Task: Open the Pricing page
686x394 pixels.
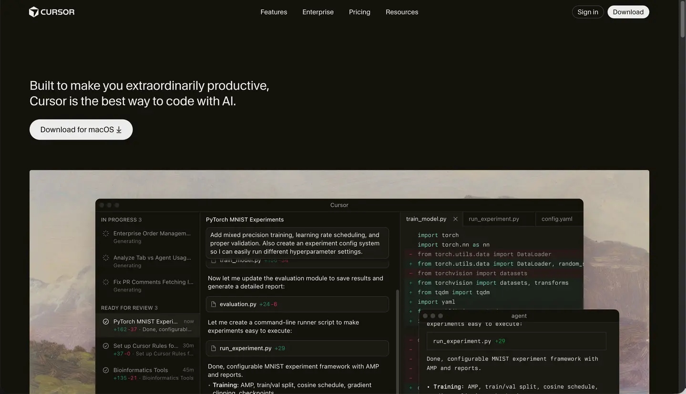Action: (359, 12)
